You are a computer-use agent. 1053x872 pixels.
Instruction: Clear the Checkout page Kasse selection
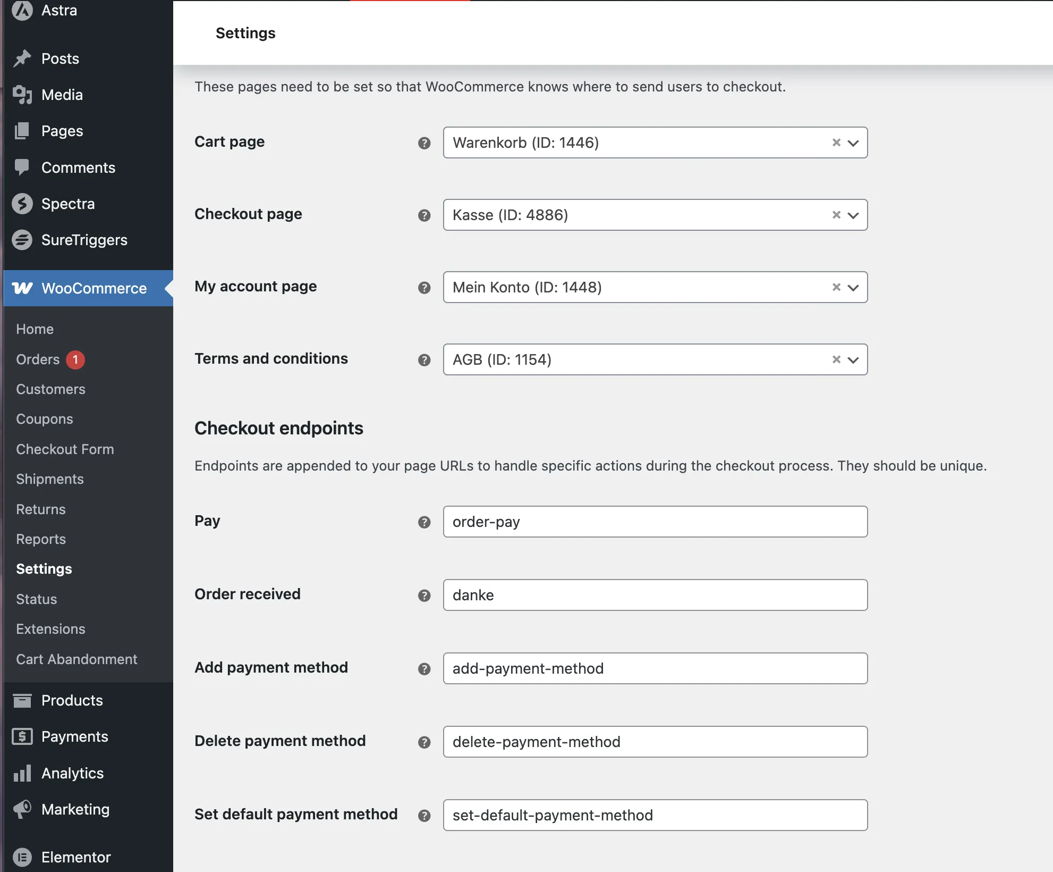point(836,215)
